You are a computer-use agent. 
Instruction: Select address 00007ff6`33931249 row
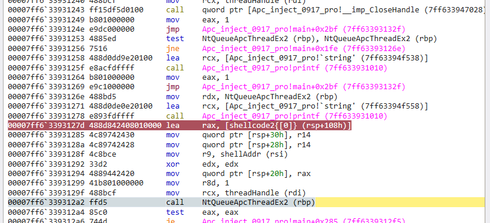click(x=46, y=20)
